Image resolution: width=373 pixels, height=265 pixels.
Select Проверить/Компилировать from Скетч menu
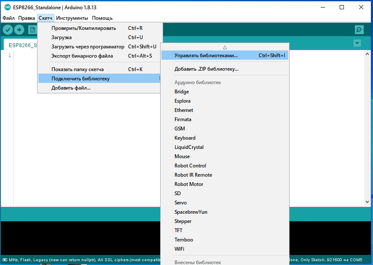coord(83,28)
